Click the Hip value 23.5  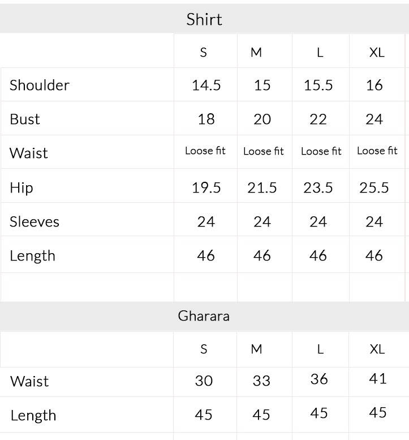[x=318, y=187]
